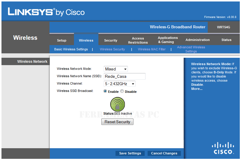Click the SSID field containing Rede_Casa
This screenshot has width=241, height=160.
125,76
